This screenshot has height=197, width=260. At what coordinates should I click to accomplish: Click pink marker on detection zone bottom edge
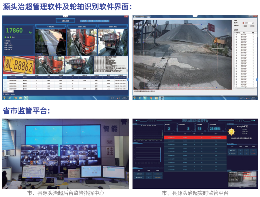(x=179, y=85)
